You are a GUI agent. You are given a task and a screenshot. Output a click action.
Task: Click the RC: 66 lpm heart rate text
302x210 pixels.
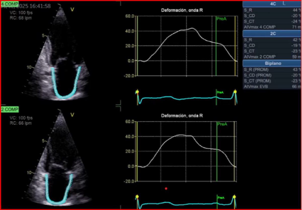[21, 123]
